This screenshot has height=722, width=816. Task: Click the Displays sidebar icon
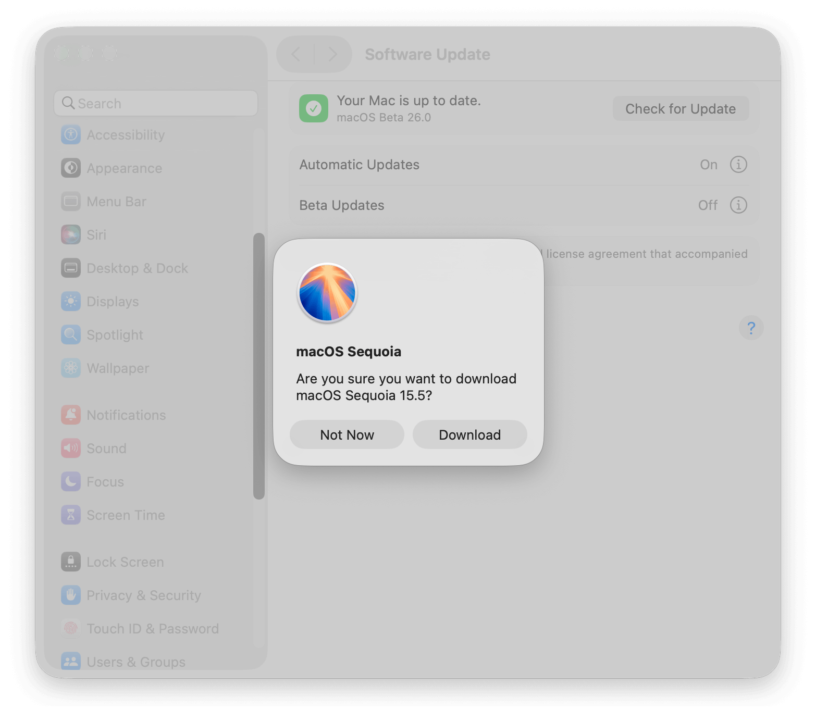pos(71,302)
